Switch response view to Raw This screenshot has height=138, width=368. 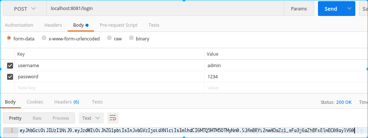coord(37,118)
